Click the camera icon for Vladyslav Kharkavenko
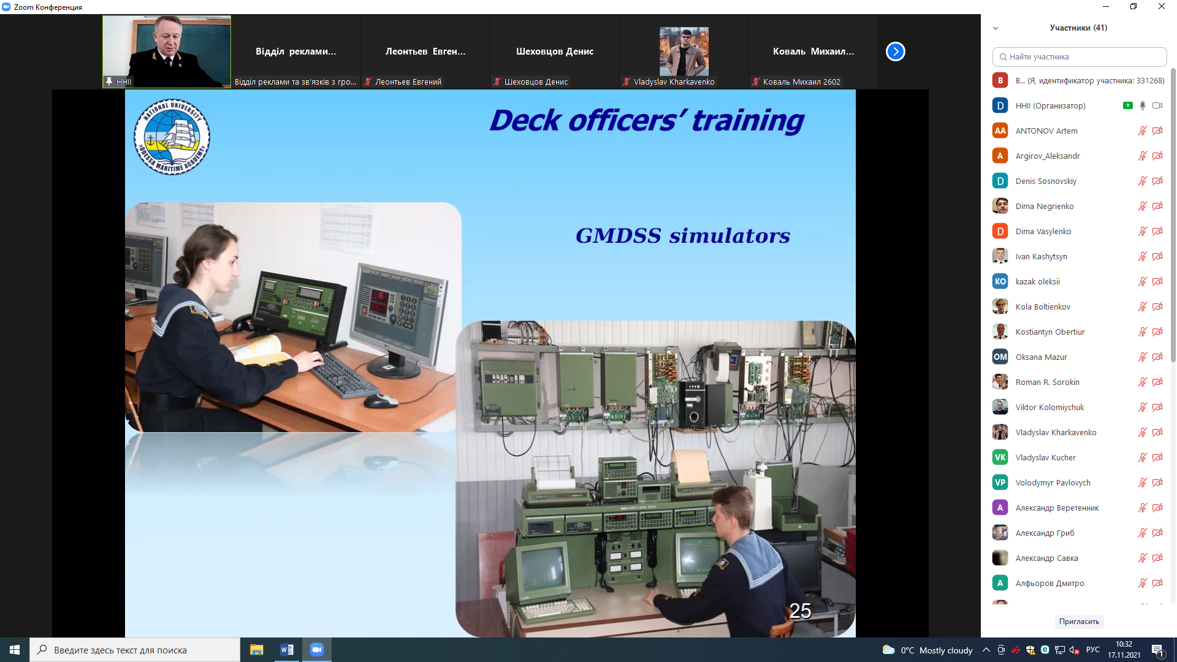This screenshot has height=662, width=1177. [x=1157, y=432]
